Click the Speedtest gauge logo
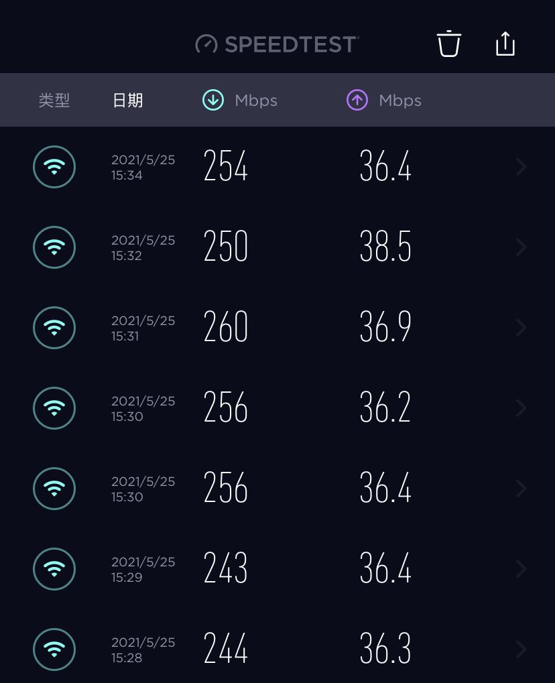 click(206, 44)
